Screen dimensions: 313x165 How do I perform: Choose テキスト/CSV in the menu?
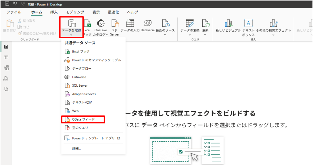[x=82, y=102]
